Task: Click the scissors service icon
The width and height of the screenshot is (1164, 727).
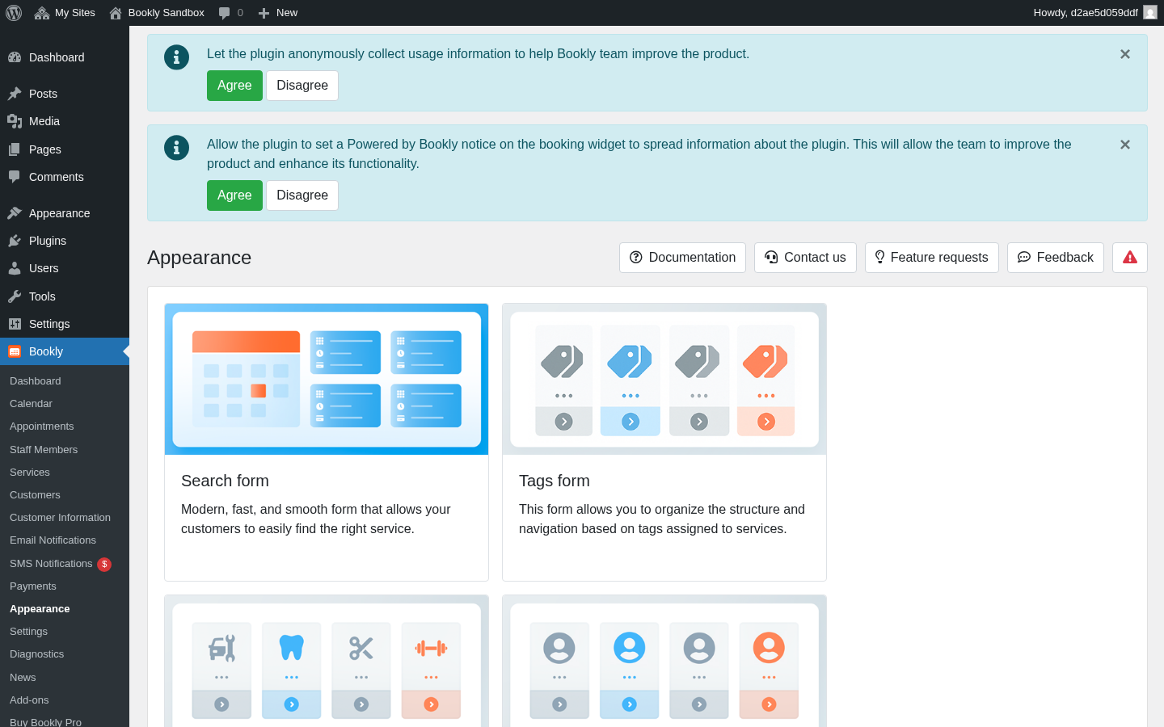Action: tap(361, 648)
